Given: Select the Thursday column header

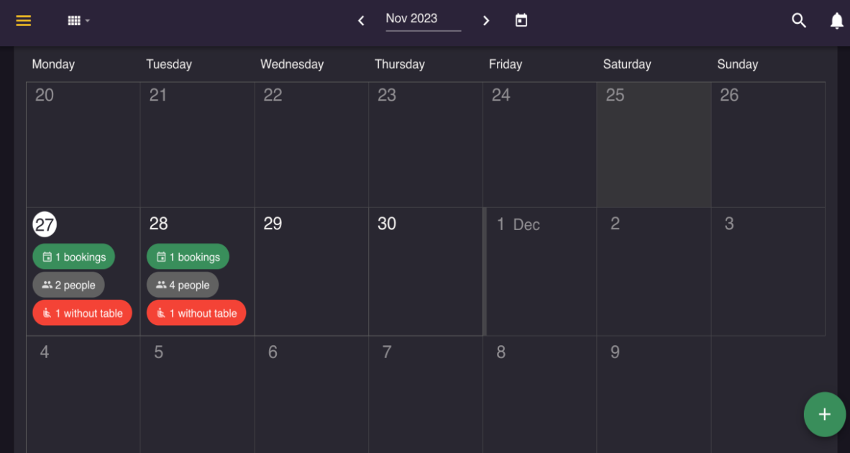Looking at the screenshot, I should tap(399, 64).
